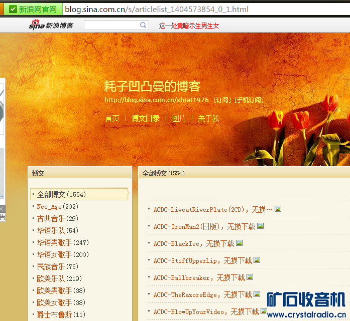This screenshot has width=350, height=321.
Task: Open the blog URL link xhrat1976
Action: 157,100
